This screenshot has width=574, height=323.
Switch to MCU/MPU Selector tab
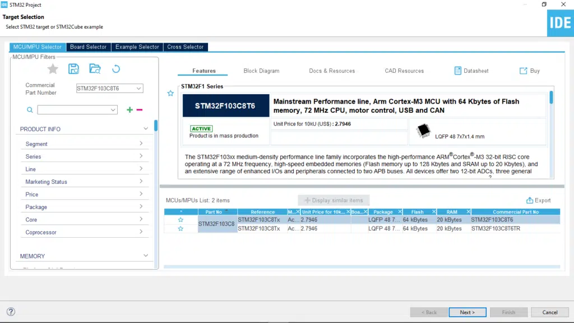pyautogui.click(x=38, y=47)
